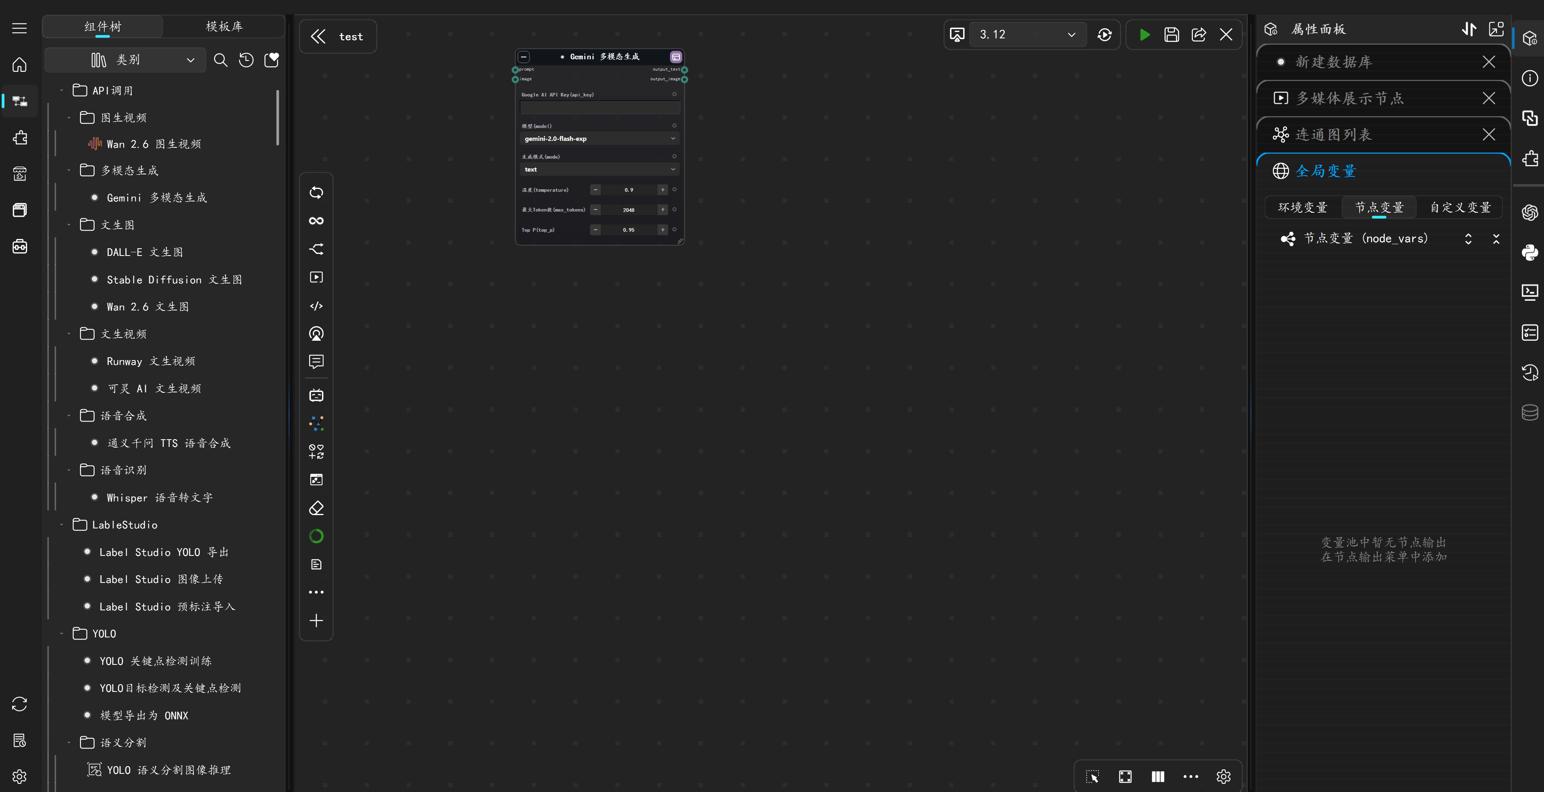Decrease temperature with the minus button

595,190
